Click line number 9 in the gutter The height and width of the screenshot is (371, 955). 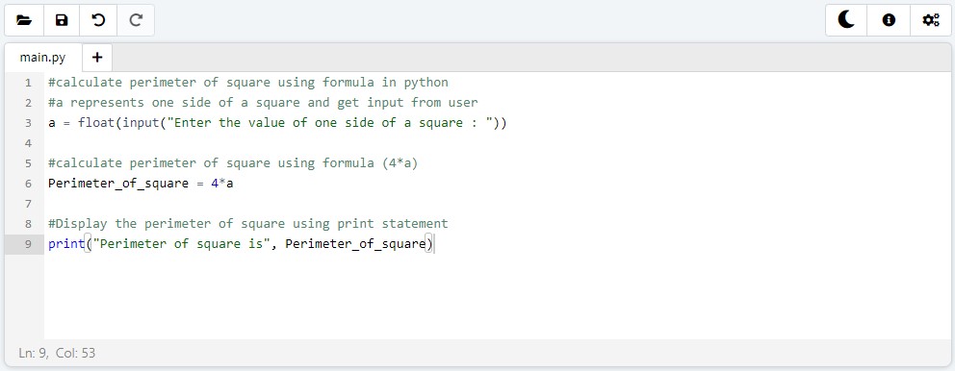pos(28,244)
